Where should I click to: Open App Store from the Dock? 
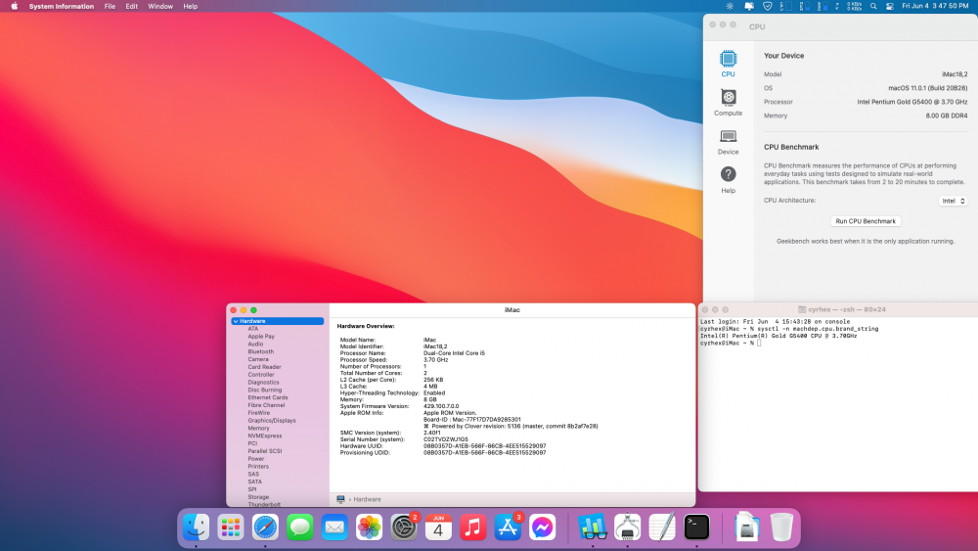click(x=508, y=528)
